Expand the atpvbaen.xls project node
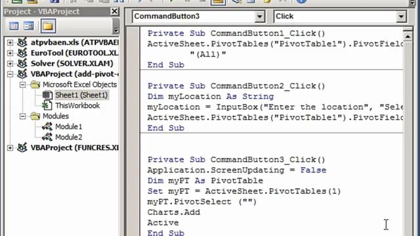Screen dimensions: 420x236 pos(10,43)
